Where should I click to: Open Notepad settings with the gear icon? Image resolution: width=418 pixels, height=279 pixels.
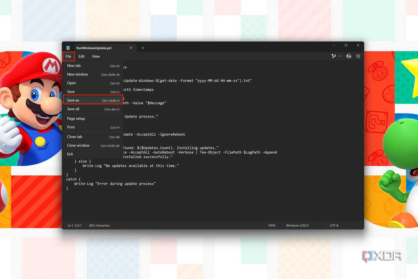coord(358,56)
